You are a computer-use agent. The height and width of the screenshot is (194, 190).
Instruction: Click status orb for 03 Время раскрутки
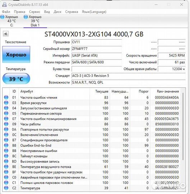[x=6, y=103]
